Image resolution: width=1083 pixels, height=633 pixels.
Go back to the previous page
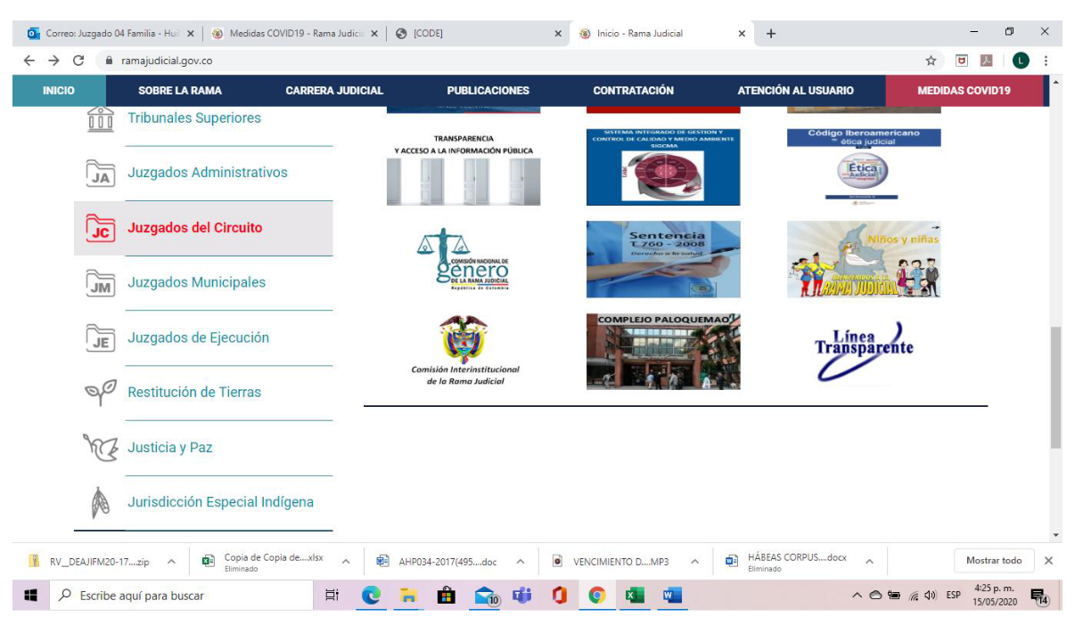click(29, 61)
